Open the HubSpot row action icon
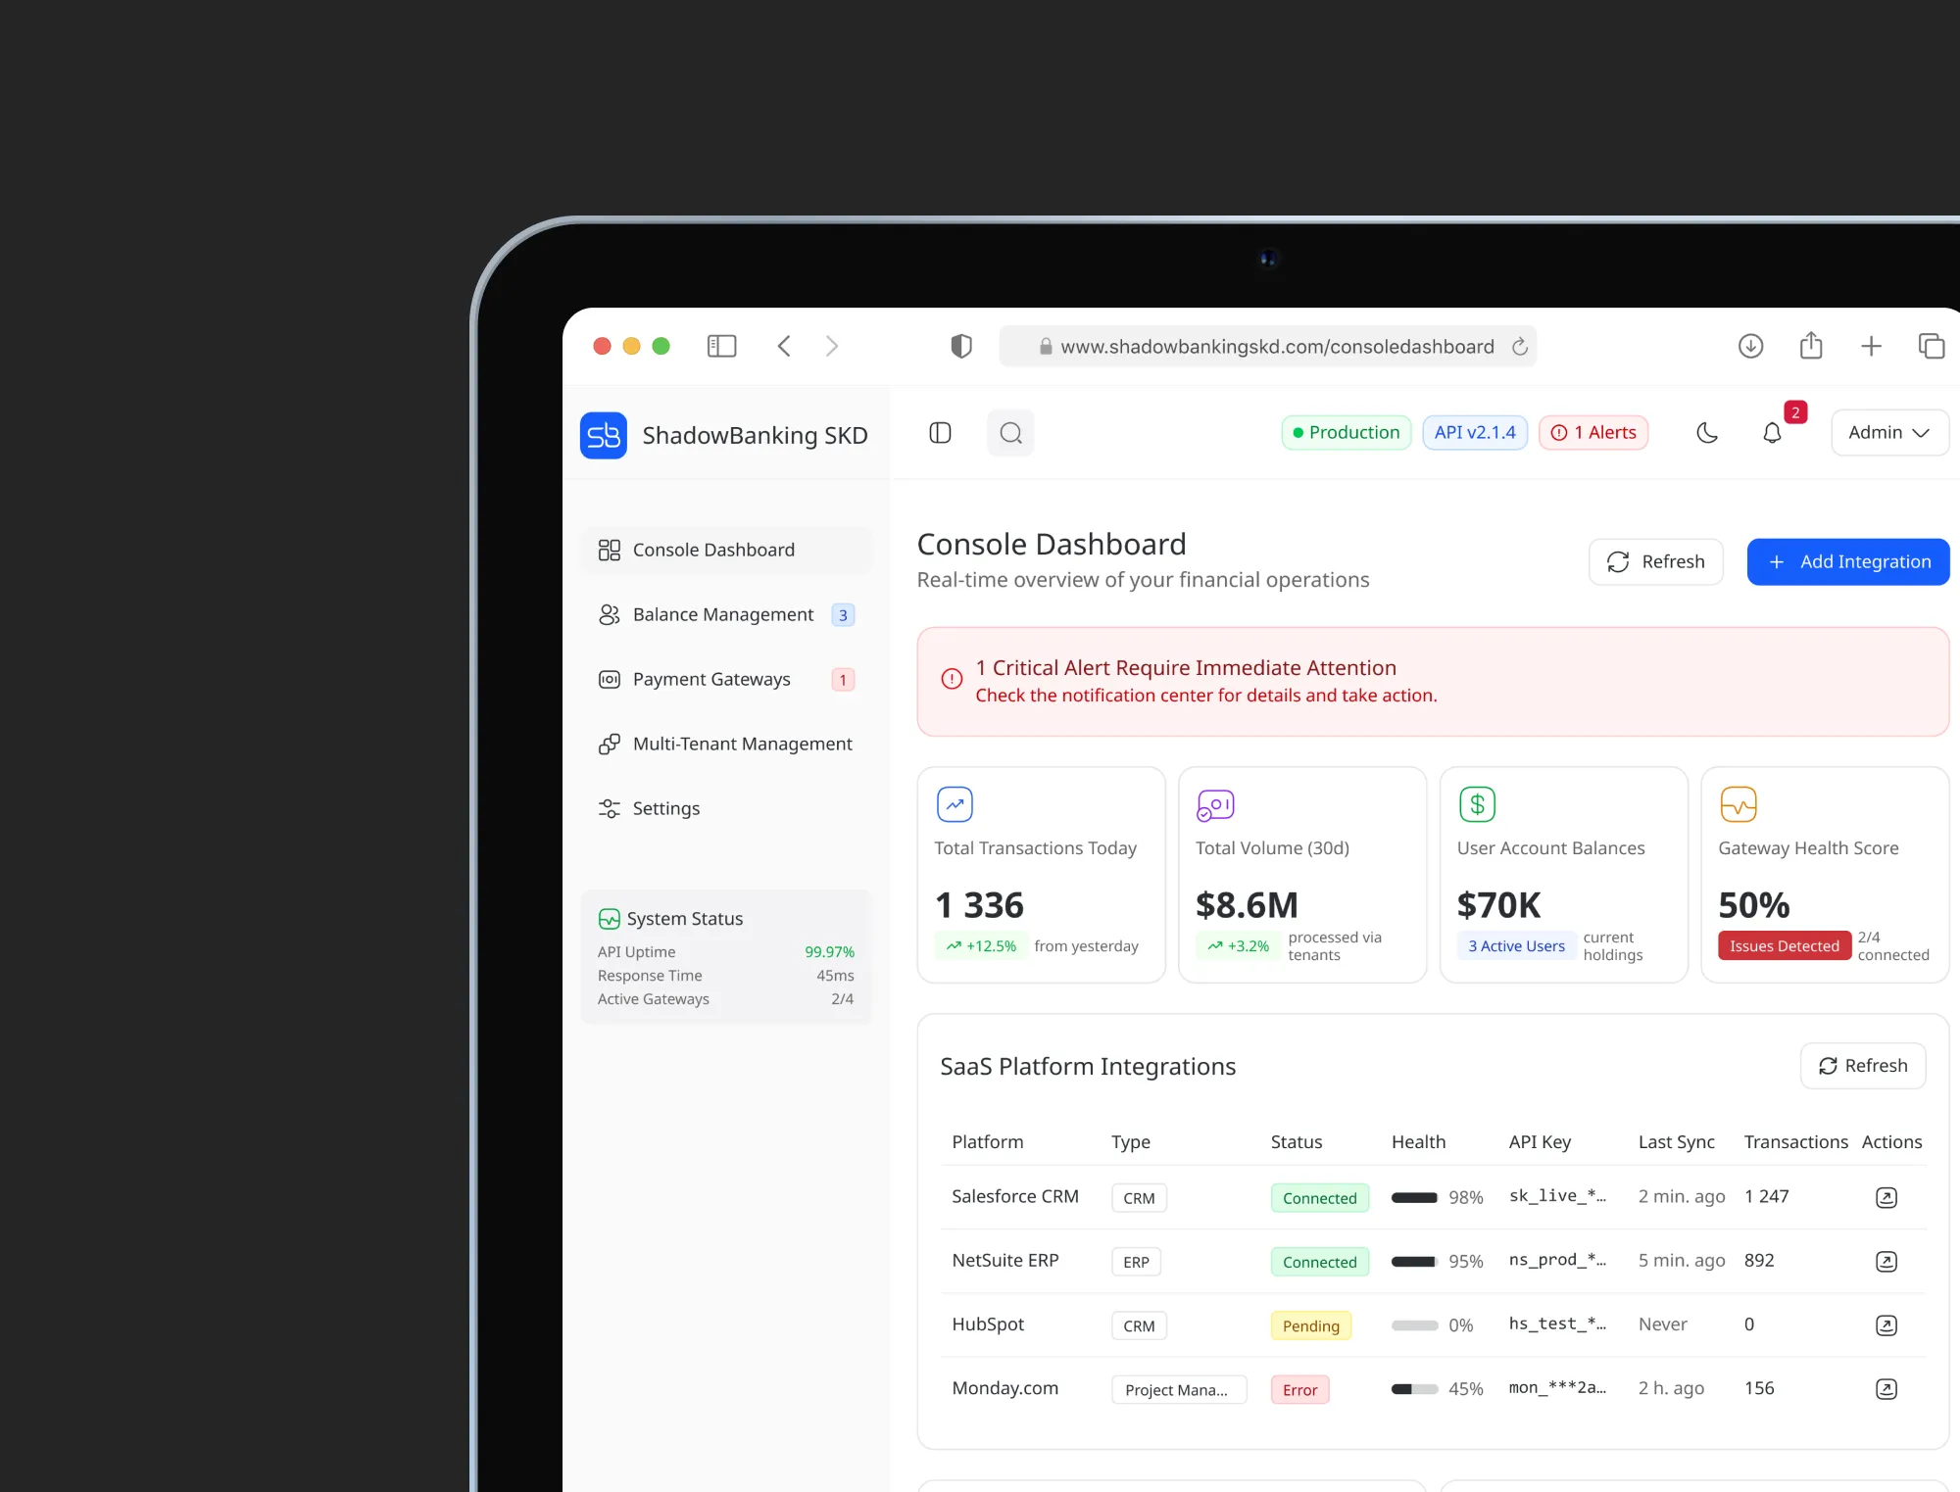Screen dimensions: 1960x1492 click(x=1886, y=1324)
